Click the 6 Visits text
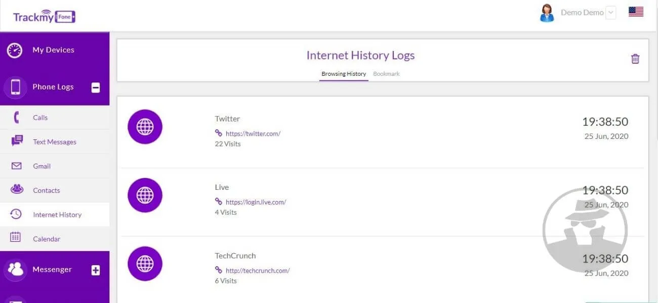 click(226, 281)
